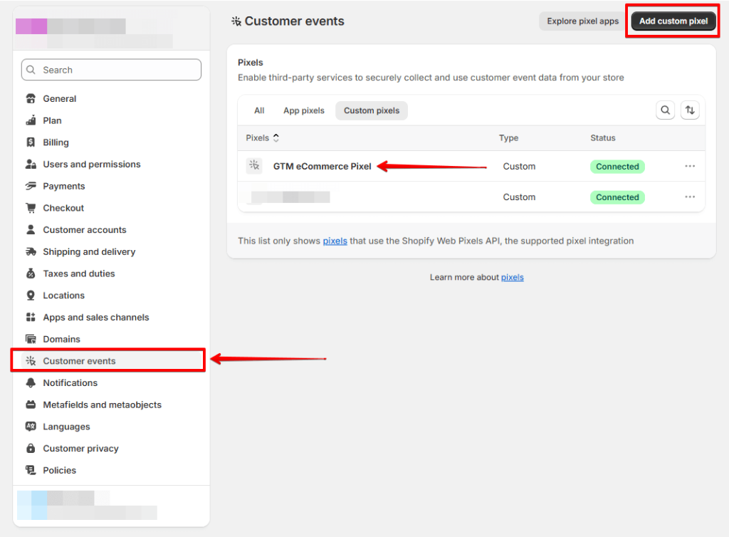
Task: Click the Locations pin icon
Action: 31,296
